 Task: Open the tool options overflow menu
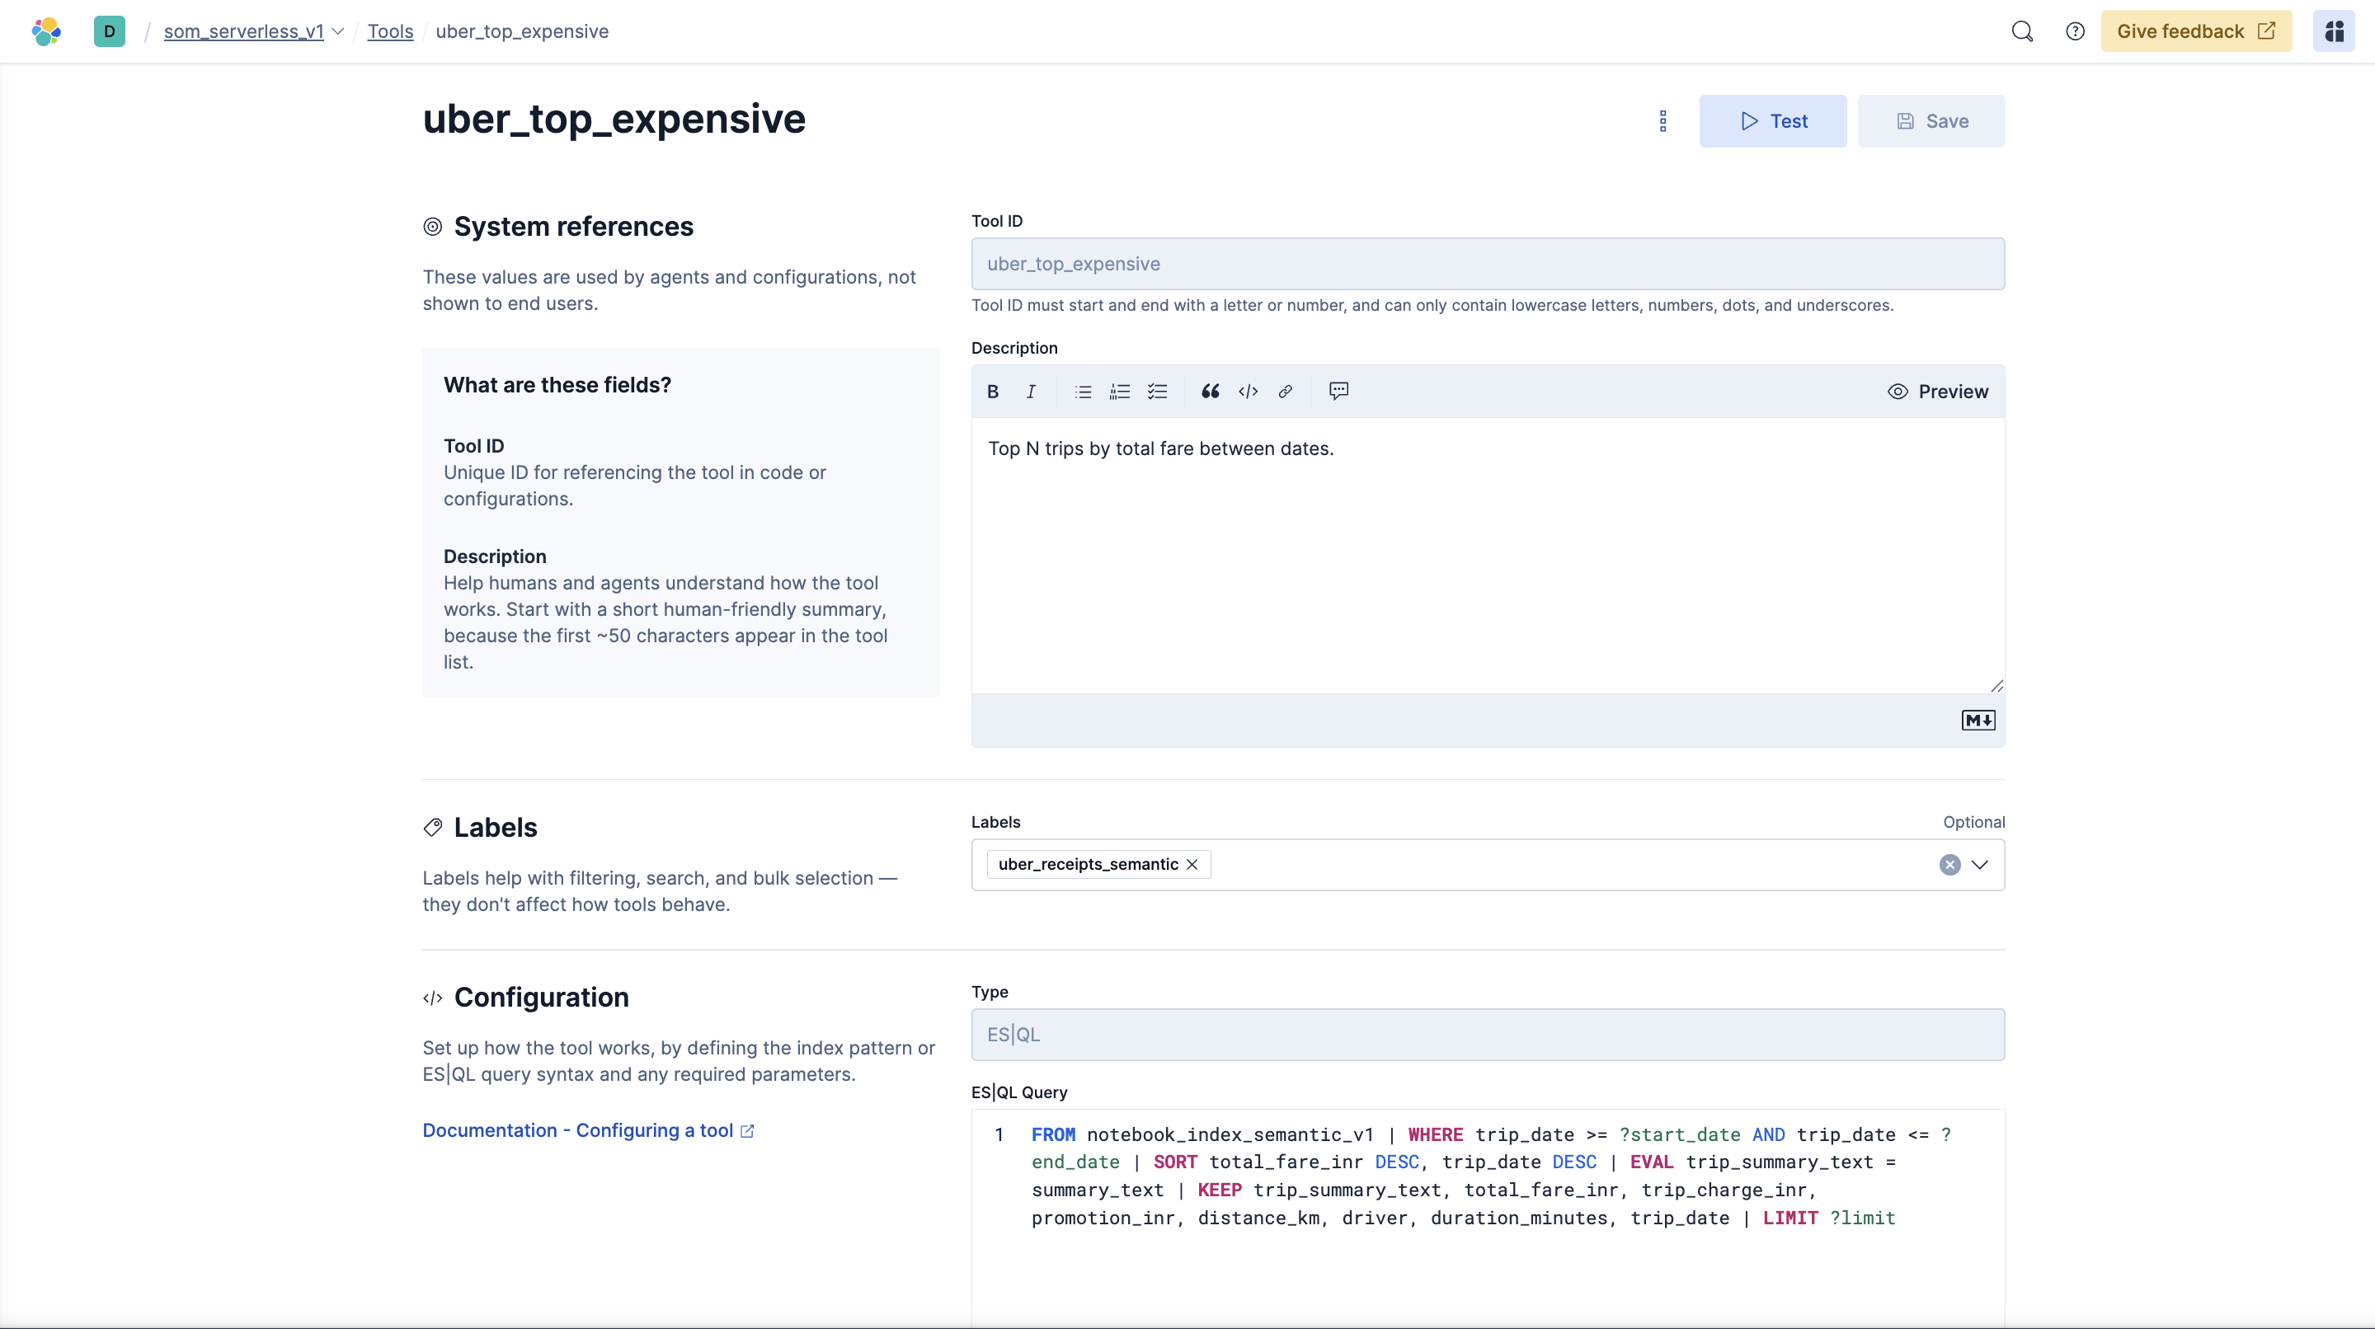1662,120
